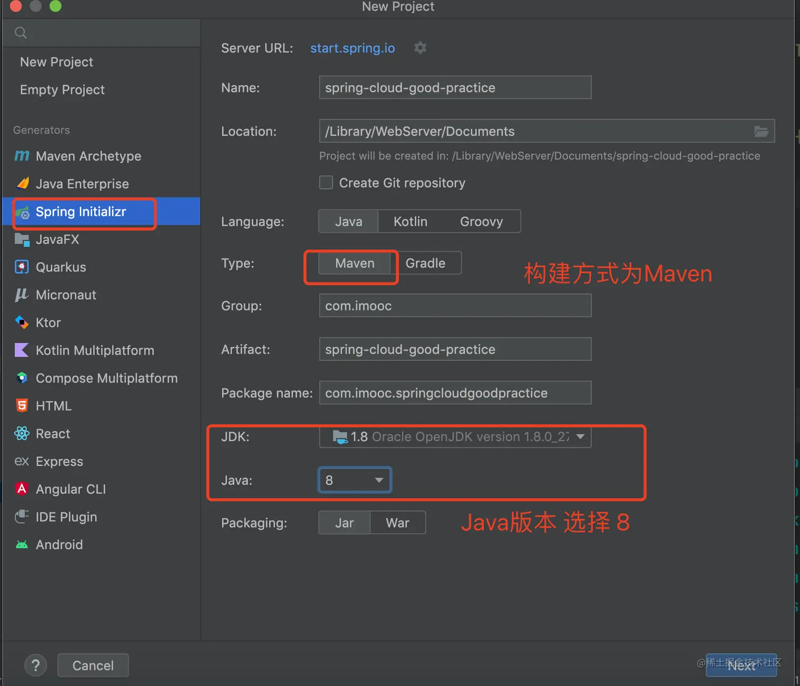This screenshot has height=686, width=800.
Task: Set packaging to War
Action: click(398, 523)
